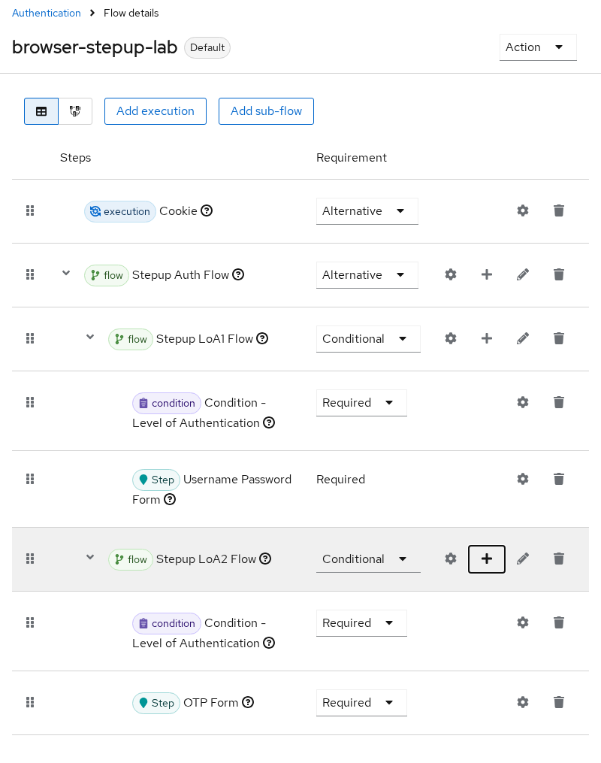
Task: Show help for Cookie execution
Action: click(207, 210)
